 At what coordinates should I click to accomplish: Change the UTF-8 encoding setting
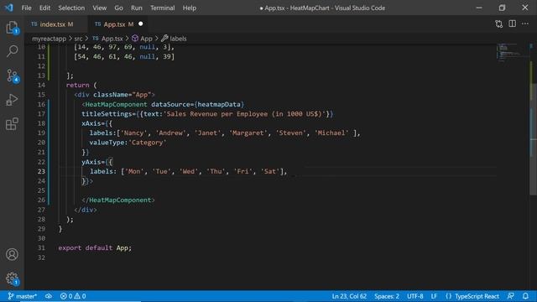pos(415,296)
